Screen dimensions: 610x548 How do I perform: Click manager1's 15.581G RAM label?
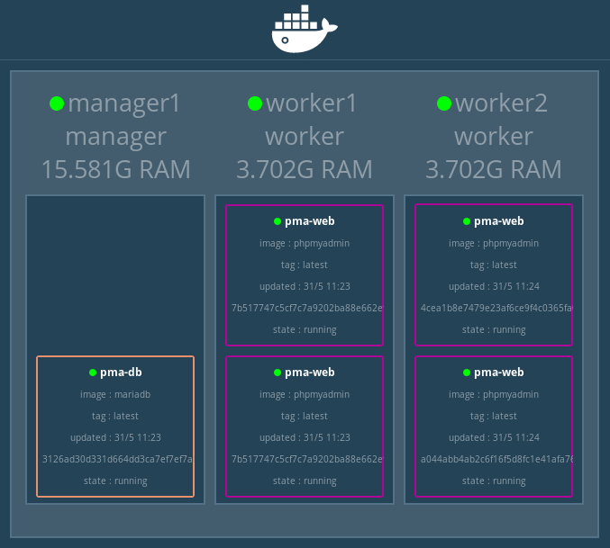[115, 169]
